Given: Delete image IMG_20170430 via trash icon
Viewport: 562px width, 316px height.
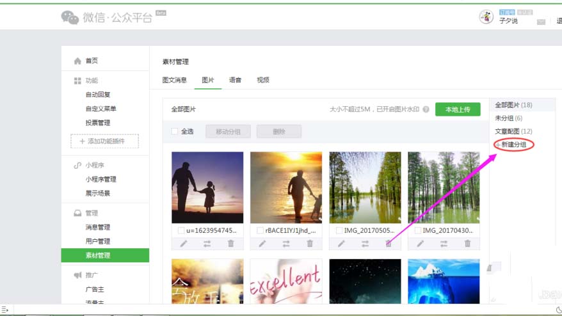Looking at the screenshot, I should point(467,244).
